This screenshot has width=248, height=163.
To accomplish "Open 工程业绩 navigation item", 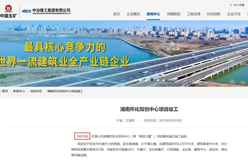I will click(193, 14).
